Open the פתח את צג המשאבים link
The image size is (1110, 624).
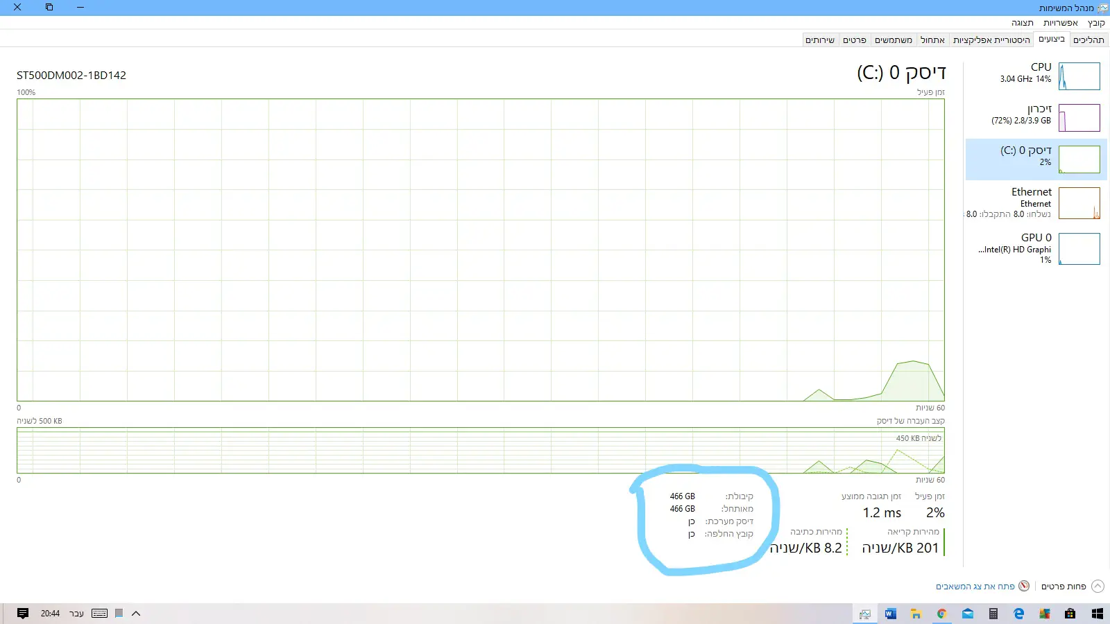(x=975, y=587)
